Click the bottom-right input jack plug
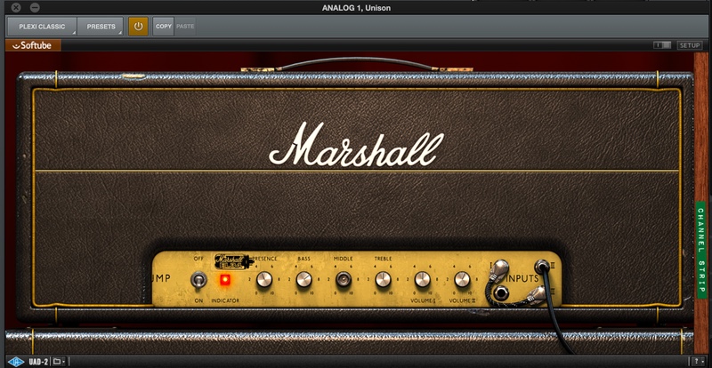 point(537,295)
